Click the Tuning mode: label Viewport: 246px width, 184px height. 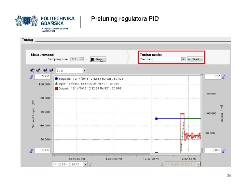tap(151, 55)
